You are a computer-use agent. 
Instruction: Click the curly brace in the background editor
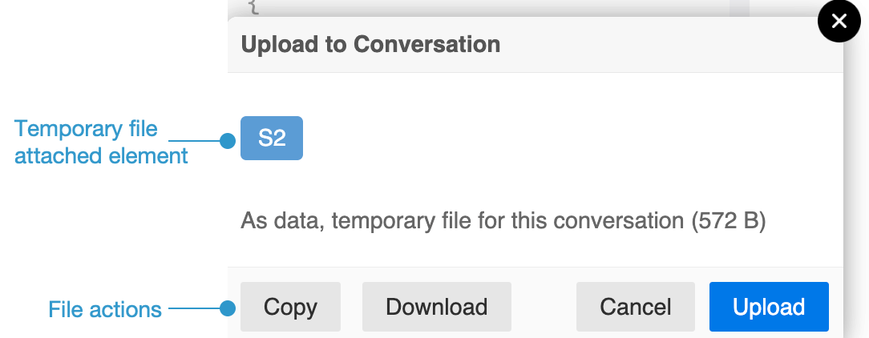click(x=254, y=6)
